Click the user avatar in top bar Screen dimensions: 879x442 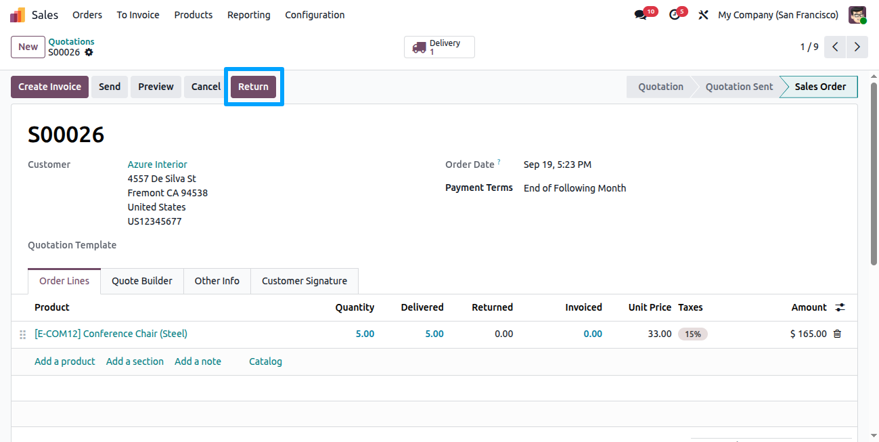857,15
